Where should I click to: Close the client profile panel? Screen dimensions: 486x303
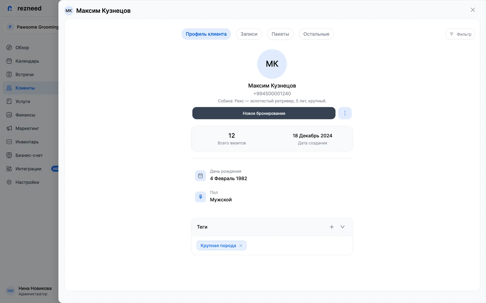(x=473, y=10)
